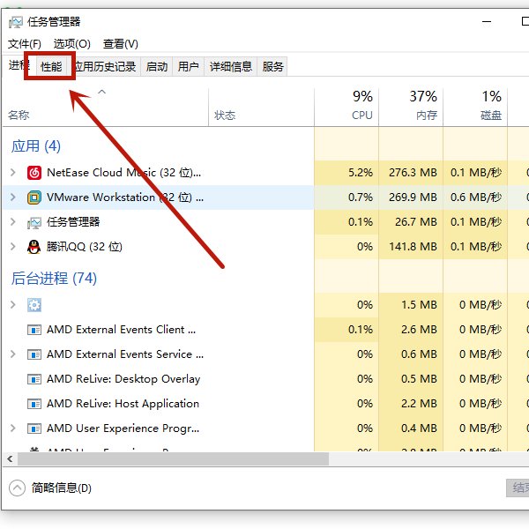Select the VMware Workstation process name
The image size is (529, 529).
[125, 197]
